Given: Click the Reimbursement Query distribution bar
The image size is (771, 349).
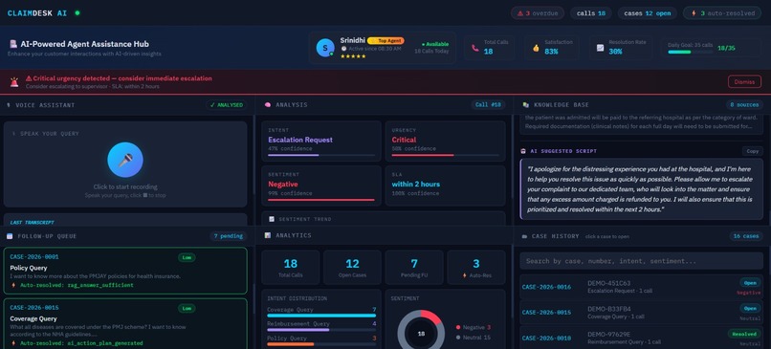Looking at the screenshot, I should tap(321, 330).
